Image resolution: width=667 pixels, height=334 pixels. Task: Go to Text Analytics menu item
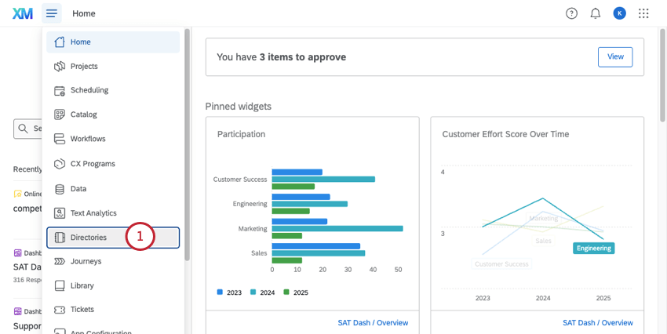point(93,212)
